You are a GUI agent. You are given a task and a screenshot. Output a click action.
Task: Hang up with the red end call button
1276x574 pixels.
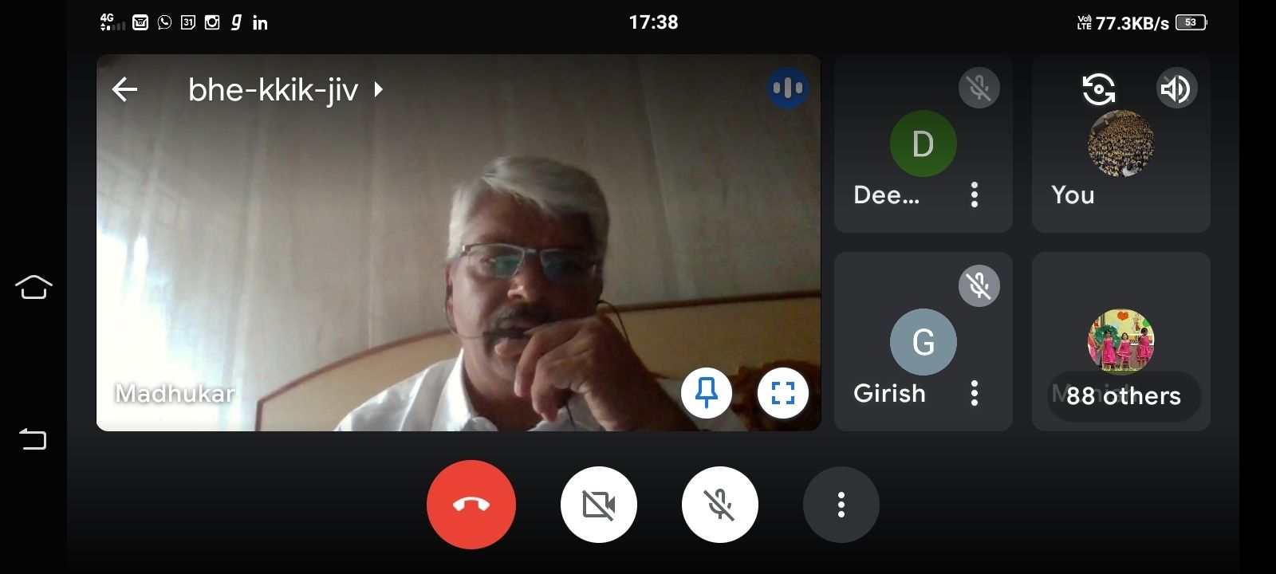471,505
